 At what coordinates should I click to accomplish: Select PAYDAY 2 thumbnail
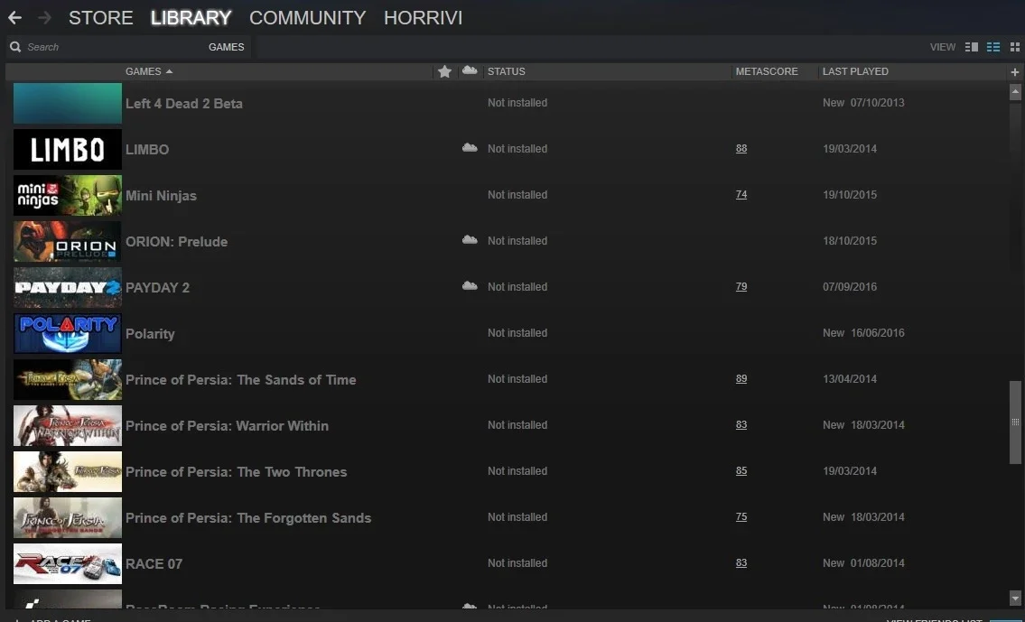pyautogui.click(x=68, y=287)
